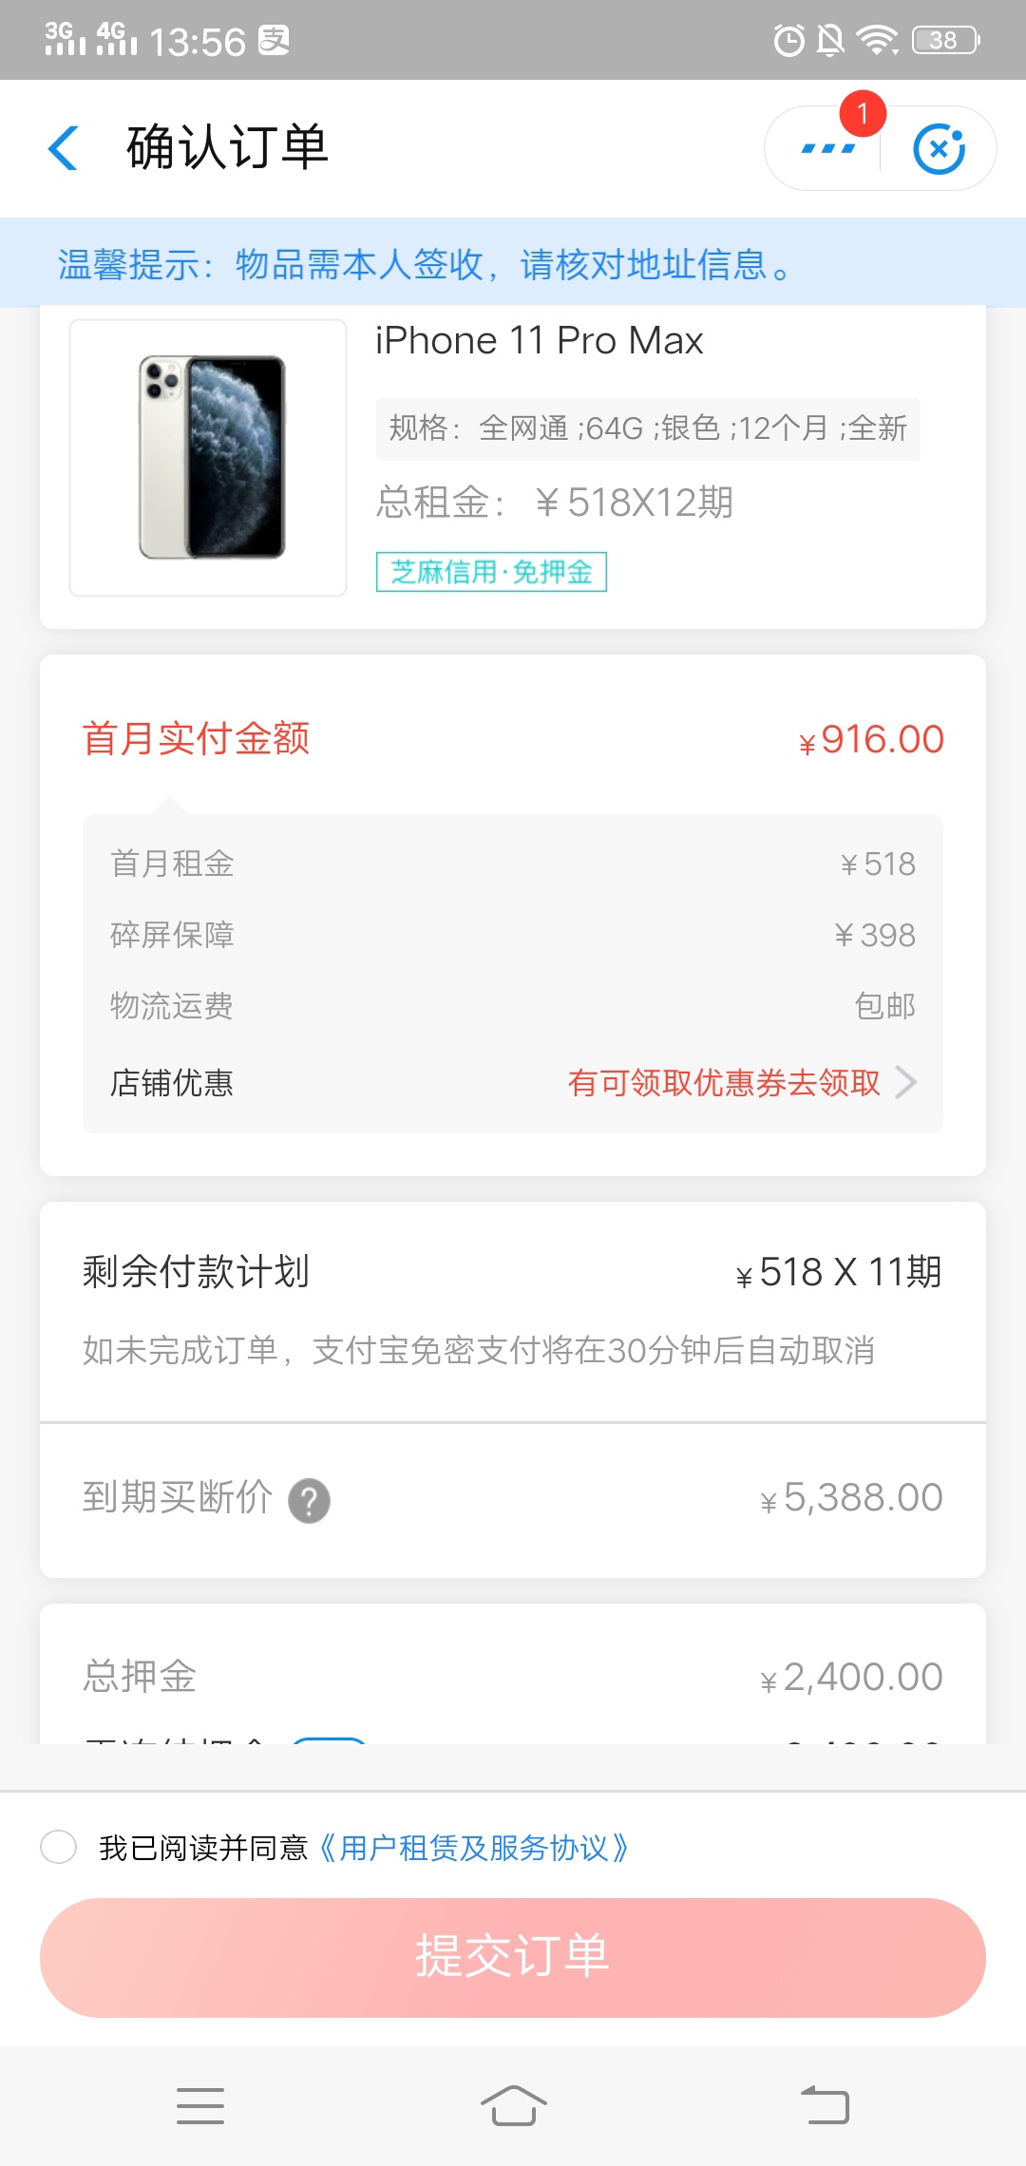1026x2166 pixels.
Task: Submit order with 提交订单 button
Action: (513, 1957)
